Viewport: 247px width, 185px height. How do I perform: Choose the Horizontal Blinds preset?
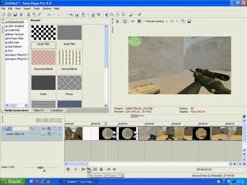[44, 57]
